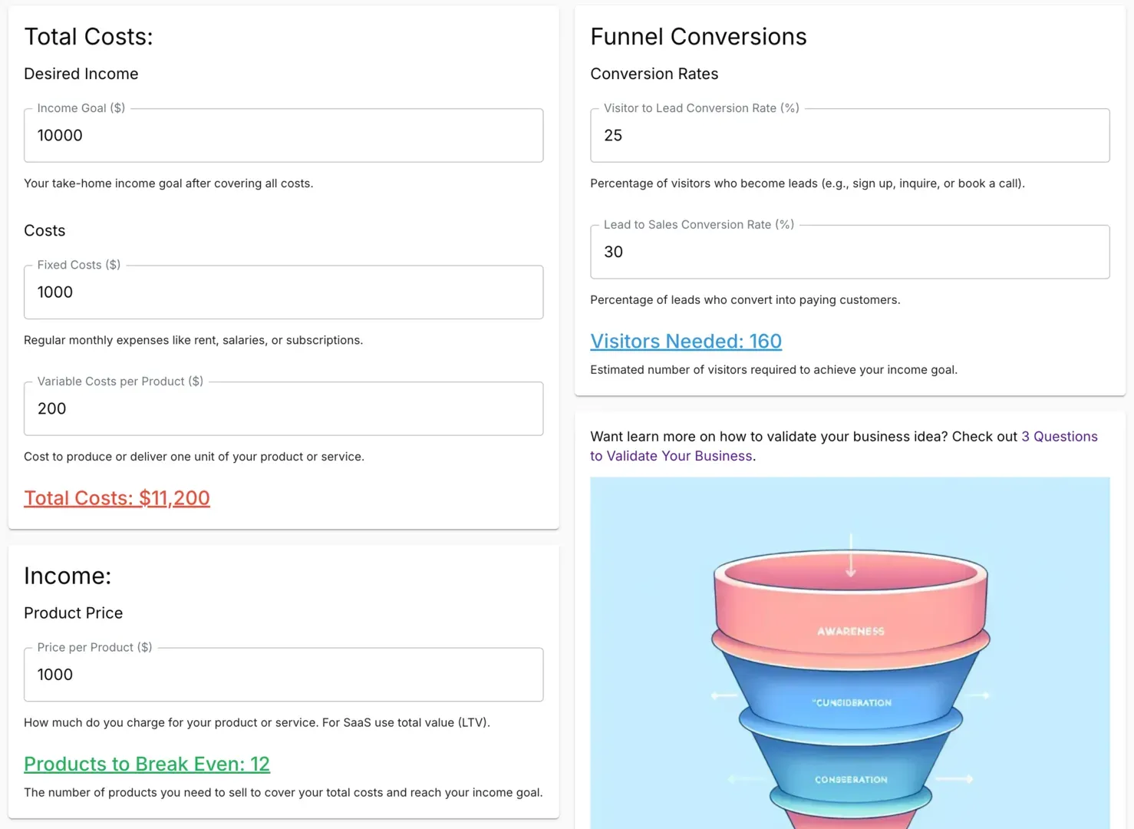Click the Income section heading
The height and width of the screenshot is (829, 1134).
(68, 576)
